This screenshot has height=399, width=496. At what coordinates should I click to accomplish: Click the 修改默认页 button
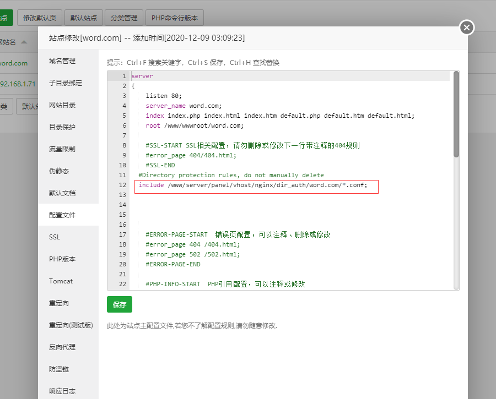(x=40, y=18)
